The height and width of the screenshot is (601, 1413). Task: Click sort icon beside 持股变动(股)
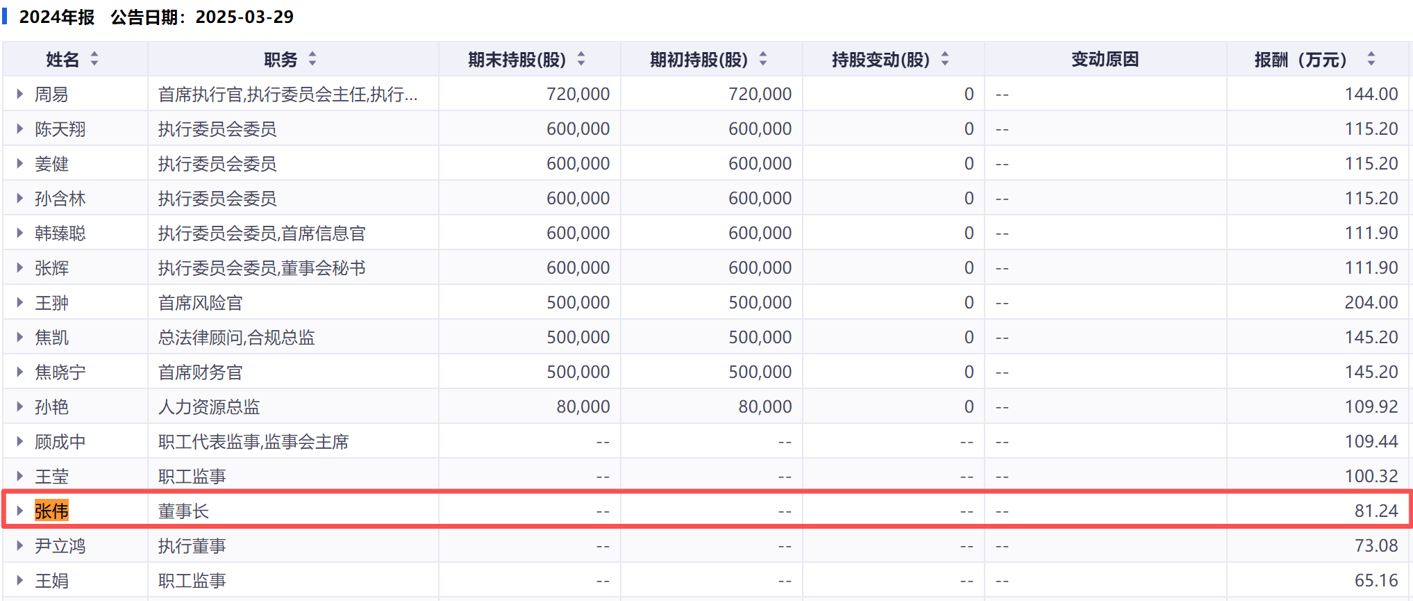945,60
